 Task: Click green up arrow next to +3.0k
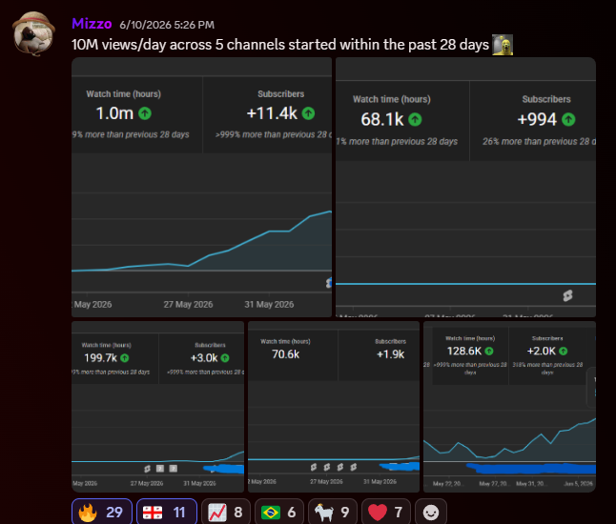[x=225, y=358]
